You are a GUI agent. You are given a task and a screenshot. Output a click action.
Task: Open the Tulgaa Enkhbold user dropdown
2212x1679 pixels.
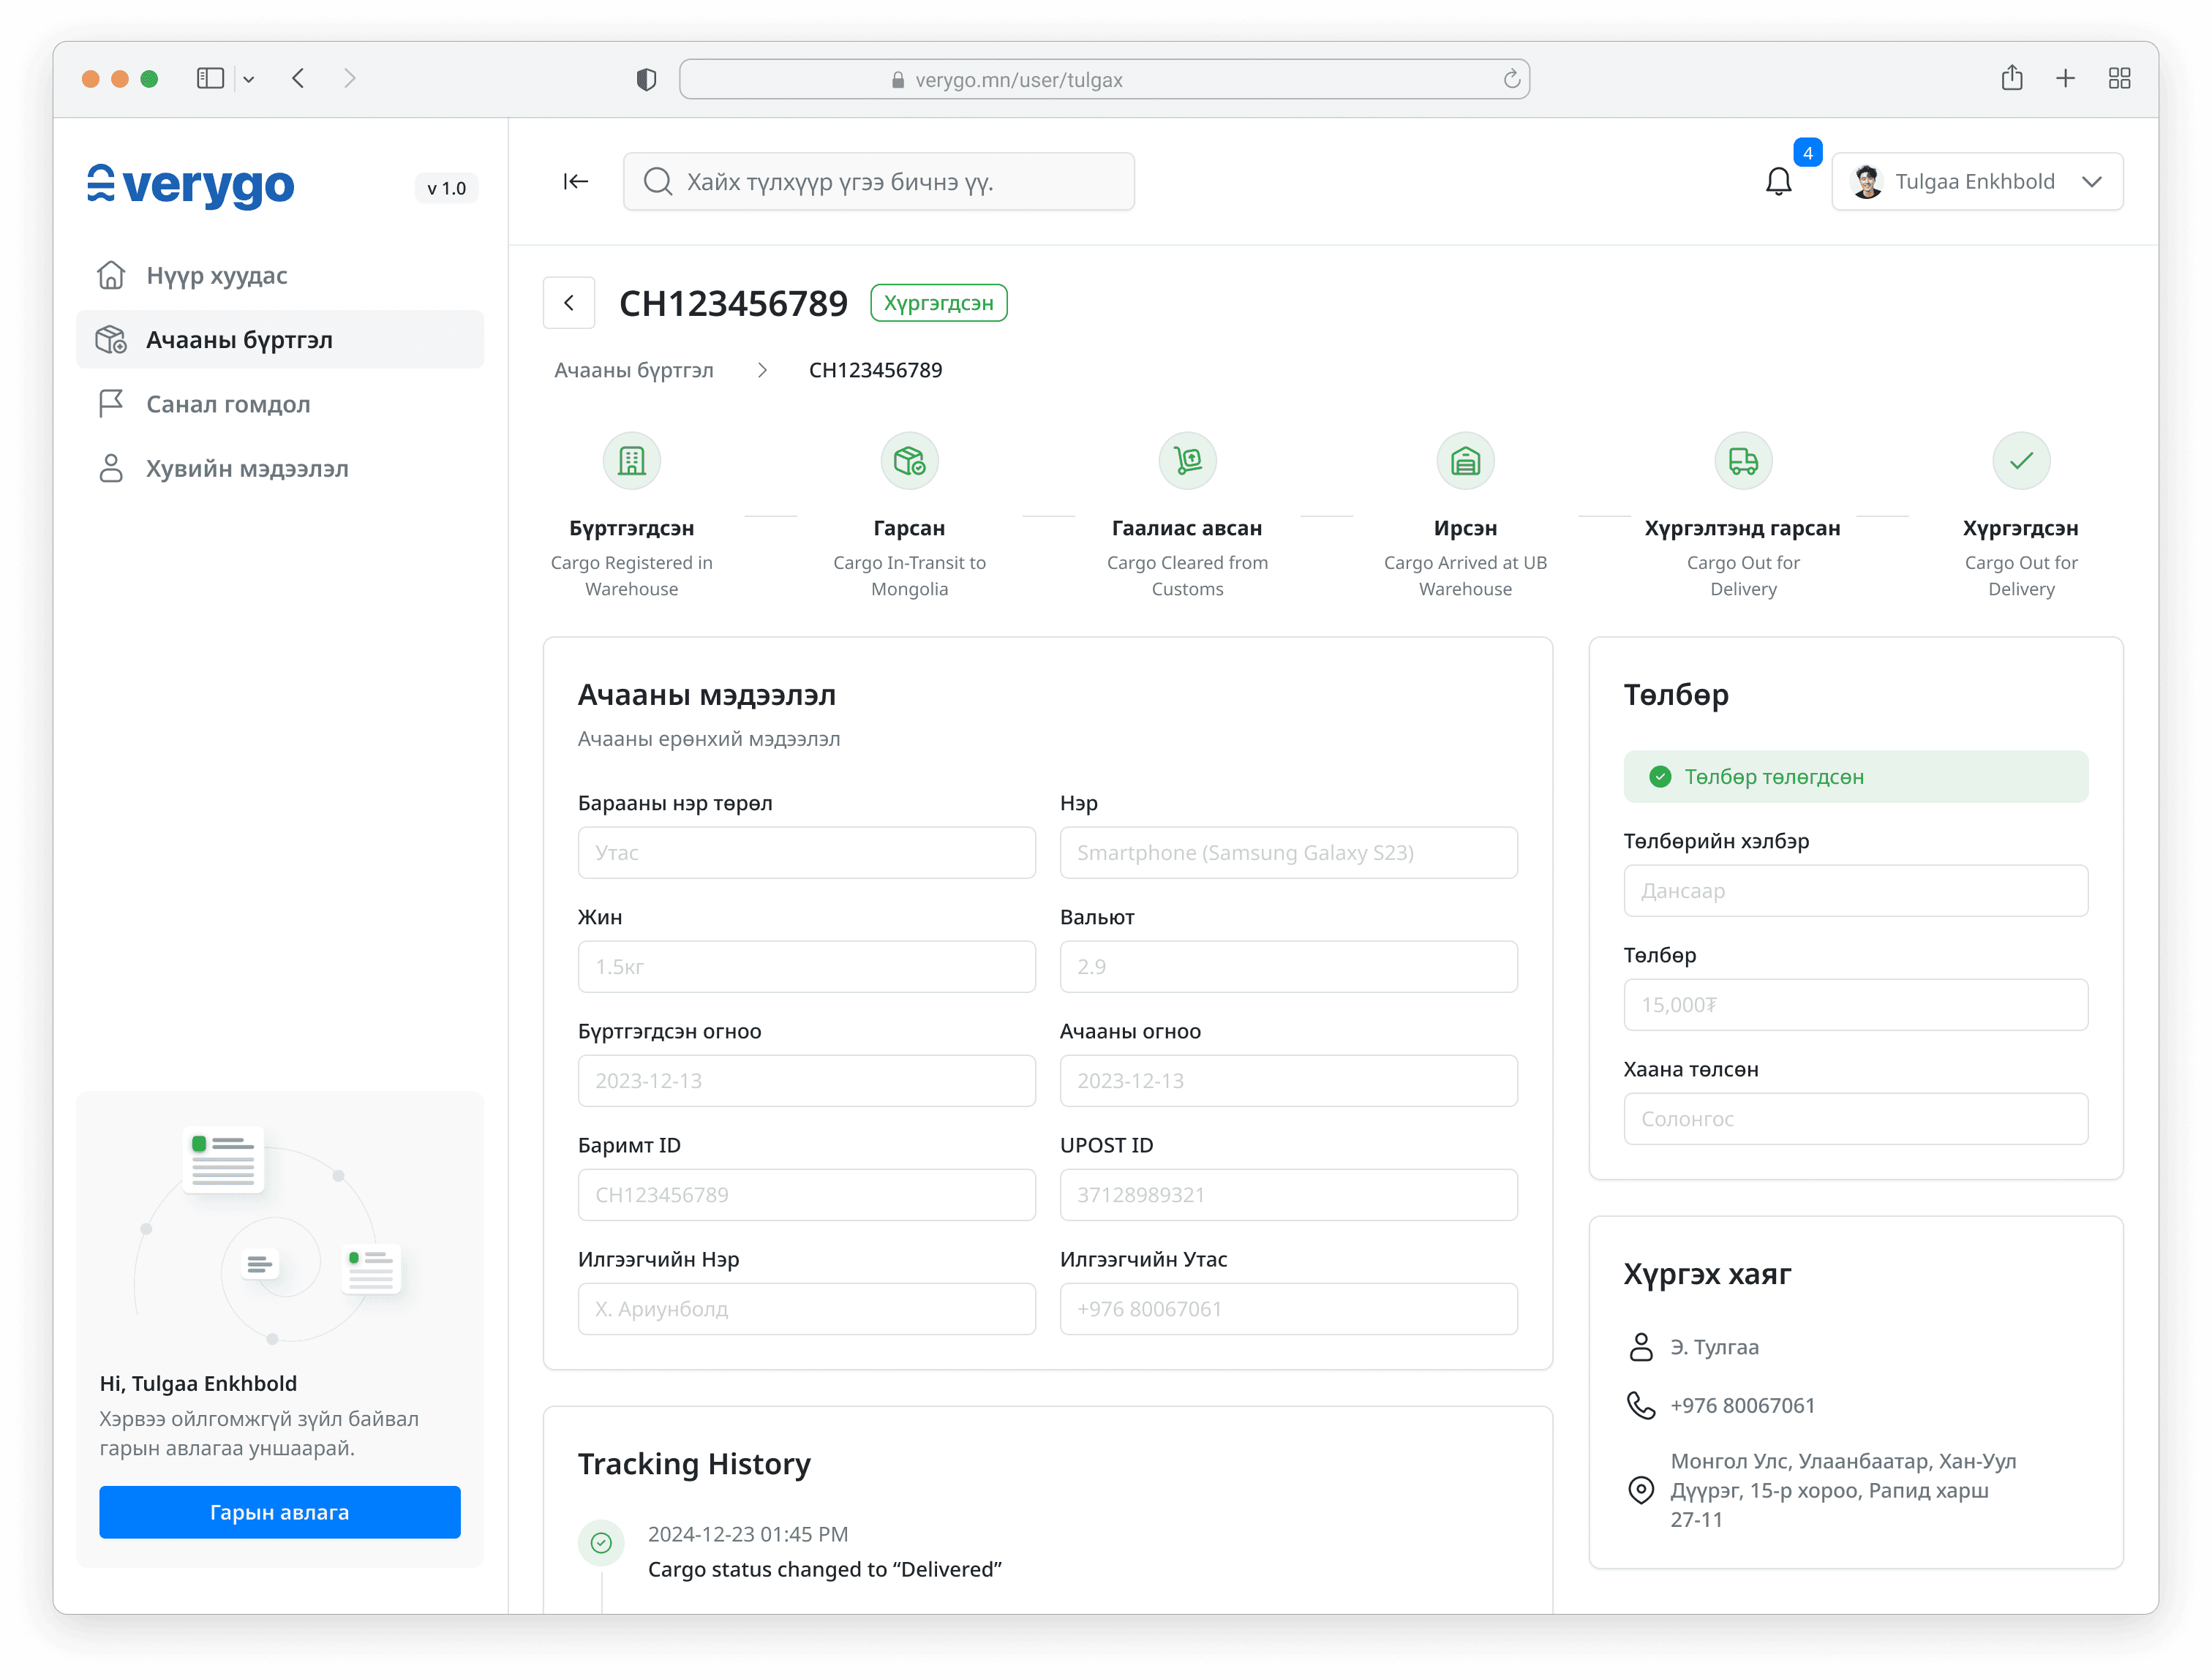point(1977,181)
